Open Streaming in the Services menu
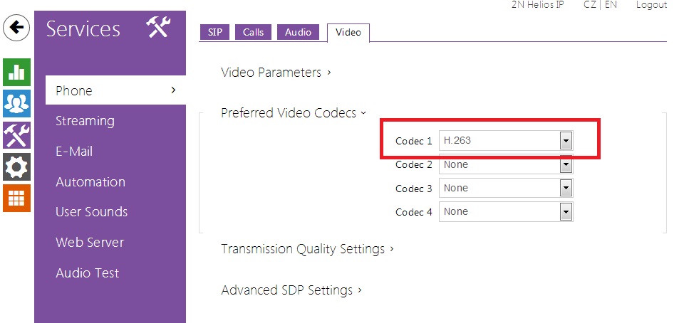 [x=85, y=121]
